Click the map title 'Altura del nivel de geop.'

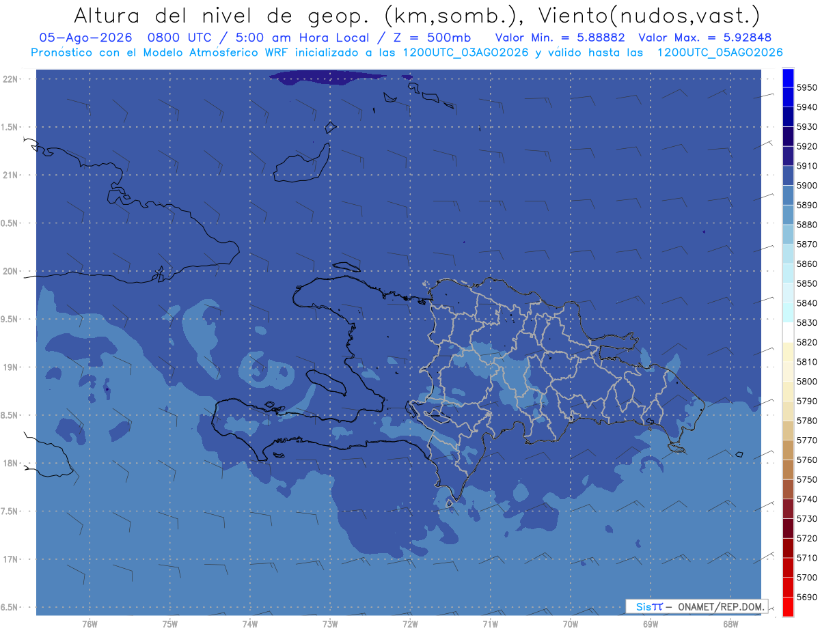[x=223, y=15]
